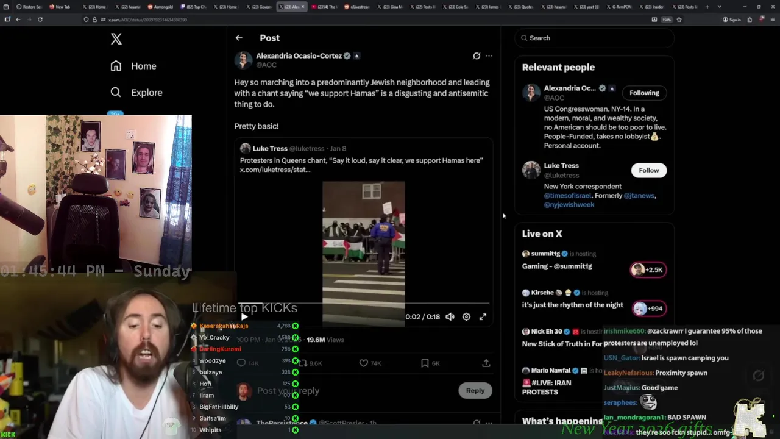Switch to the '(2354) The' YouTube tab
Screen dimensions: 780x439
[325, 7]
